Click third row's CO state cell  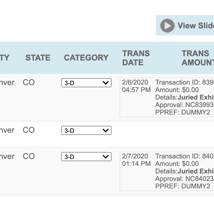point(29,156)
